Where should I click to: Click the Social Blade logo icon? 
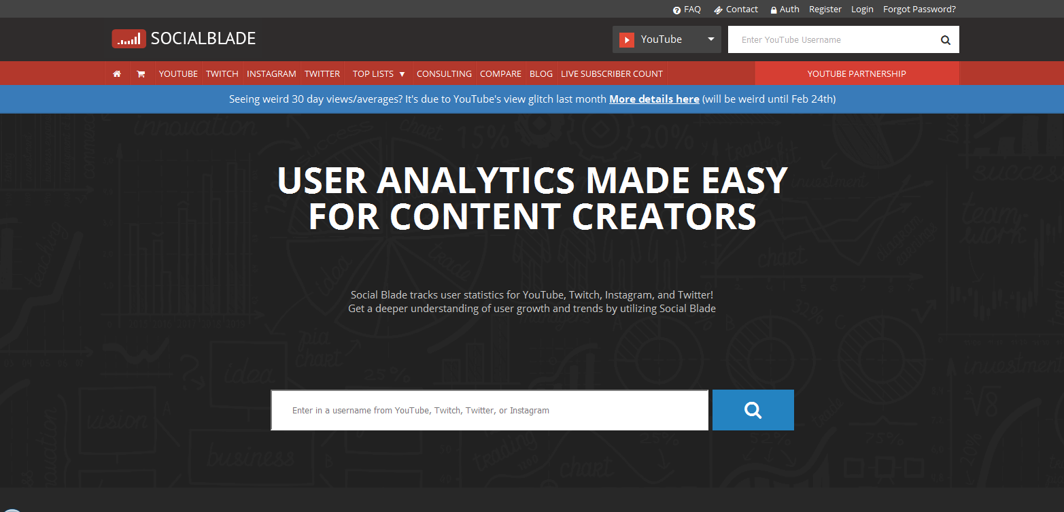point(129,39)
